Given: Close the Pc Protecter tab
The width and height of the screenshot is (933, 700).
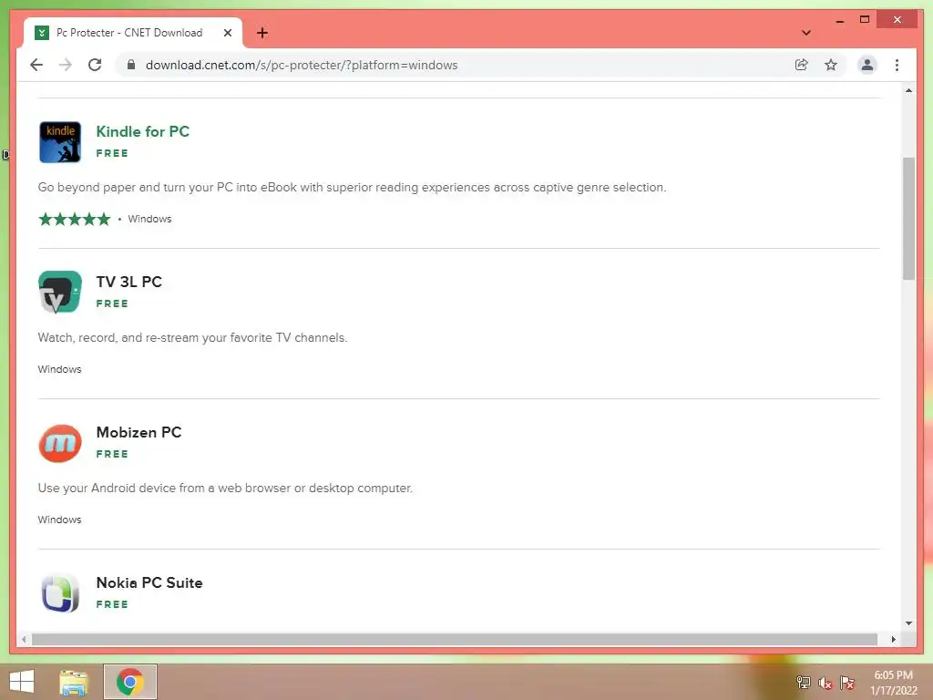Looking at the screenshot, I should pyautogui.click(x=227, y=33).
